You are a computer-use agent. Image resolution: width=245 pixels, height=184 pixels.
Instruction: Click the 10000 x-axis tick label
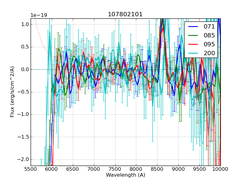pyautogui.click(x=220, y=169)
